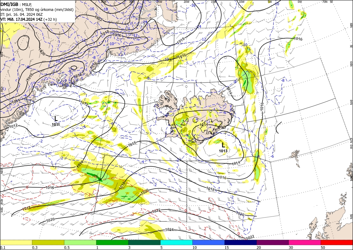Click the olive 0.3–0.5 legend color band
Viewport: 353px width, 250px height.
coord(48,242)
